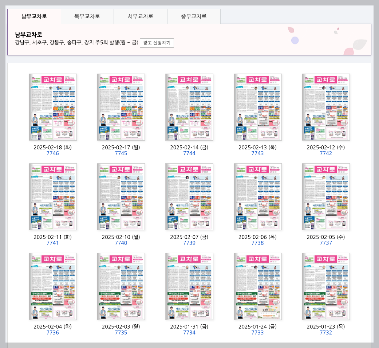Switch to the 북부교차로 tab
379x348 pixels.
click(x=87, y=16)
